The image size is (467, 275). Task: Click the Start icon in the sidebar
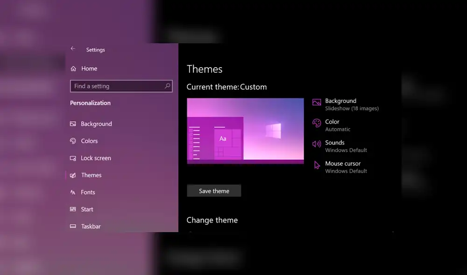tap(72, 209)
